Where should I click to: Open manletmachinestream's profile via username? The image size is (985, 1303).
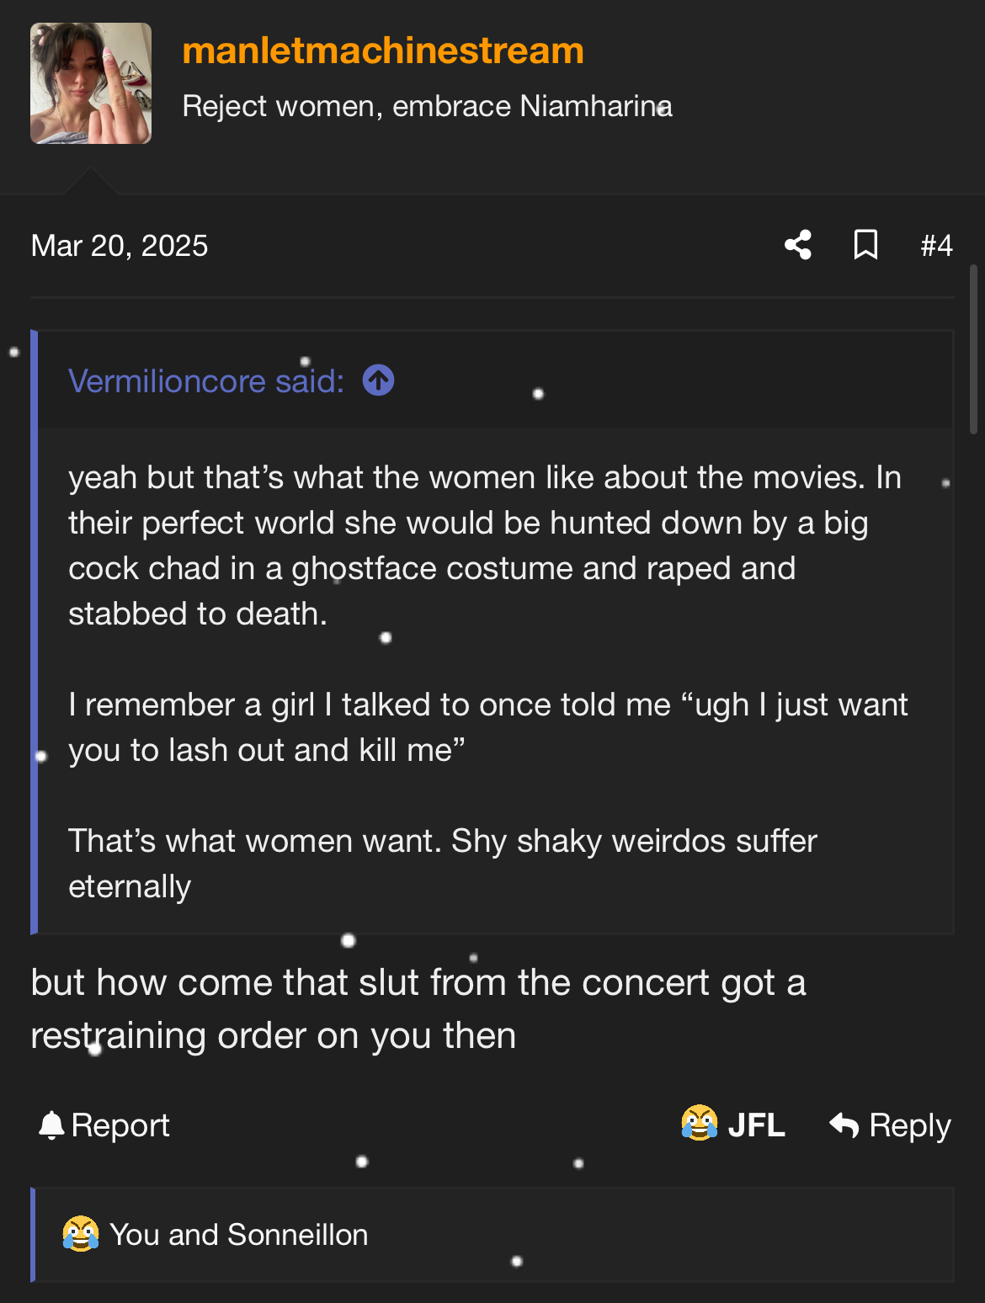383,51
